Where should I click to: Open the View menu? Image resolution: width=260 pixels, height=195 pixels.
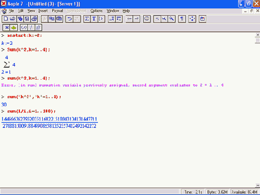coord(31,11)
